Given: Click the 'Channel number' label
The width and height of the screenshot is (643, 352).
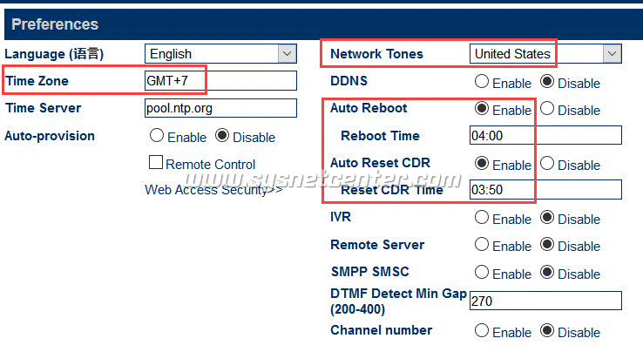Looking at the screenshot, I should click(x=382, y=330).
